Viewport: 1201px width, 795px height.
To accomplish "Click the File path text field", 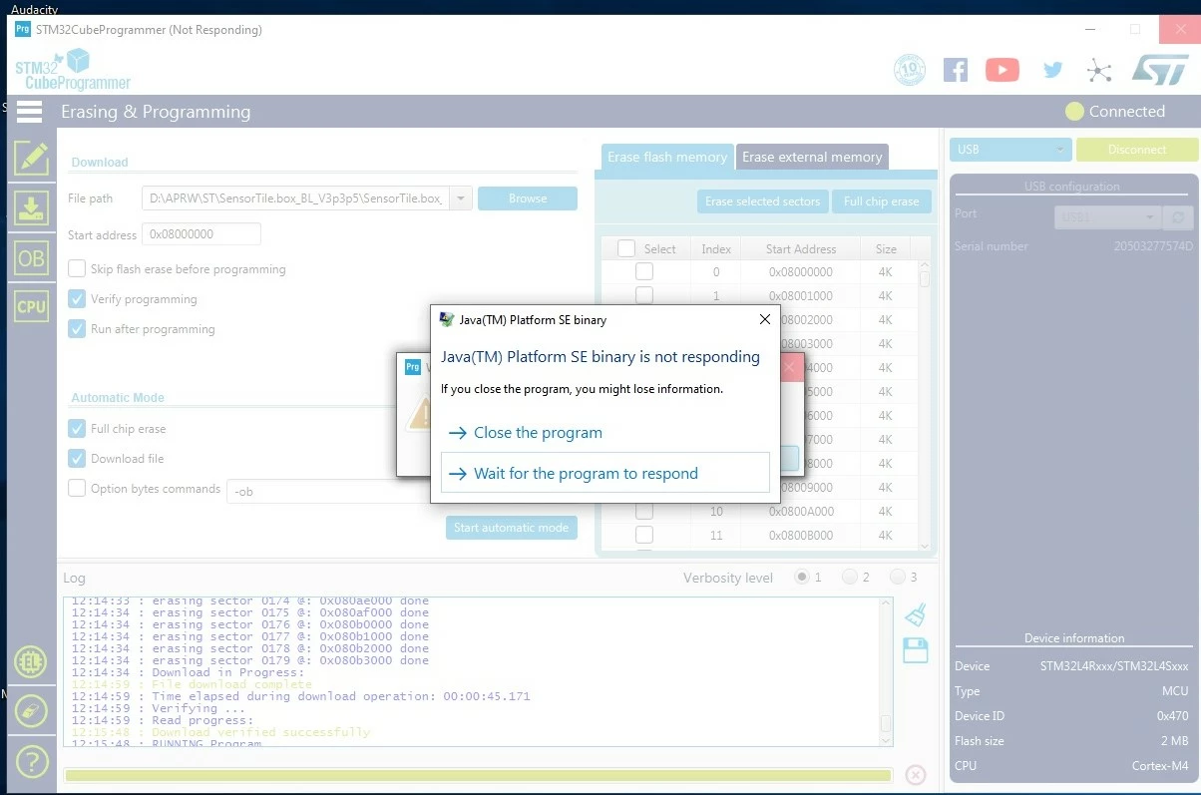I will click(295, 199).
